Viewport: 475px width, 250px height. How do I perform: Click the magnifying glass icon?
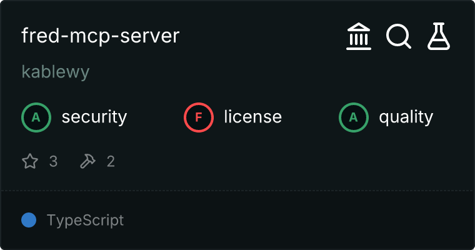398,37
